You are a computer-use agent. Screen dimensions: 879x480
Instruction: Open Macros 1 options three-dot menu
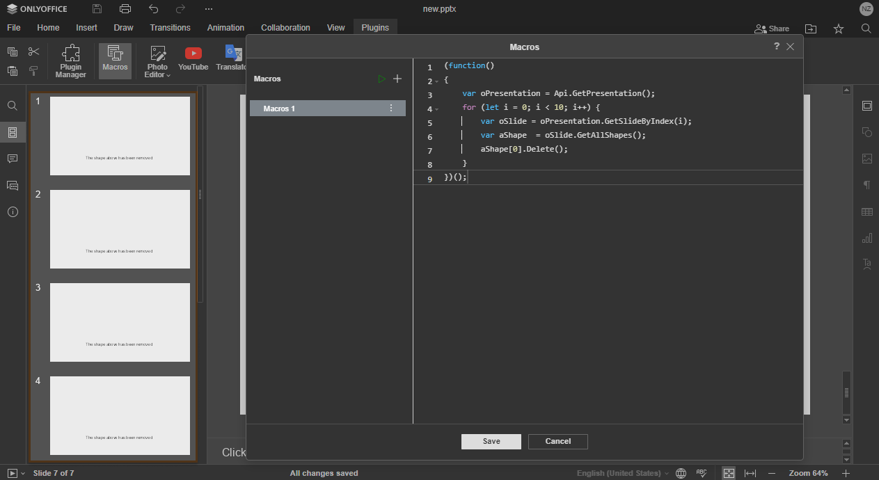[391, 109]
